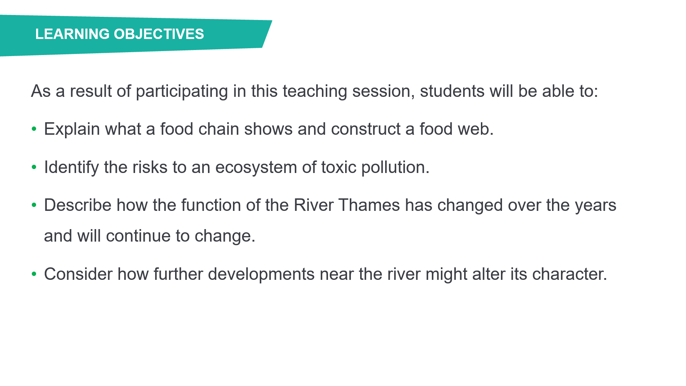Select the bullet about food chain and web

(268, 129)
